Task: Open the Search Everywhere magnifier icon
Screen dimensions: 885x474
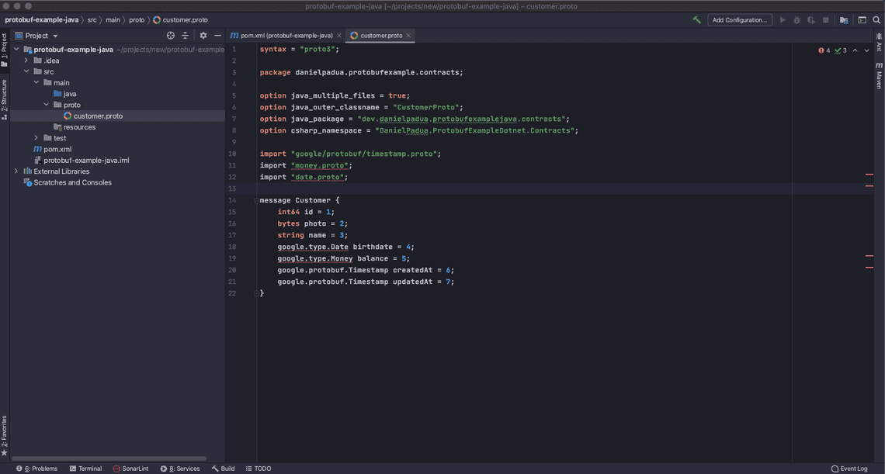Action: (876, 19)
